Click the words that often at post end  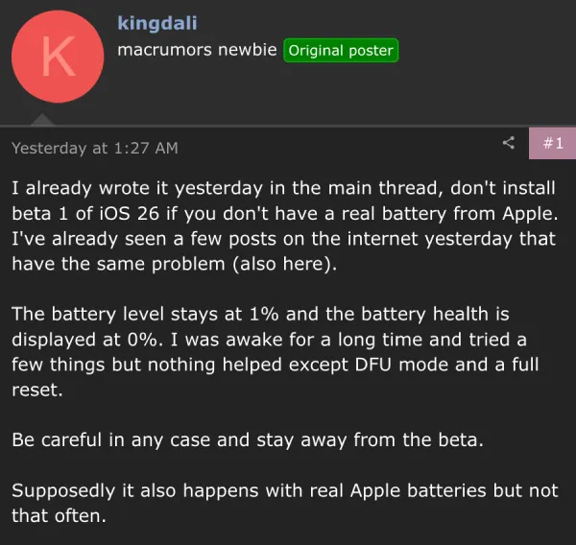click(x=59, y=516)
